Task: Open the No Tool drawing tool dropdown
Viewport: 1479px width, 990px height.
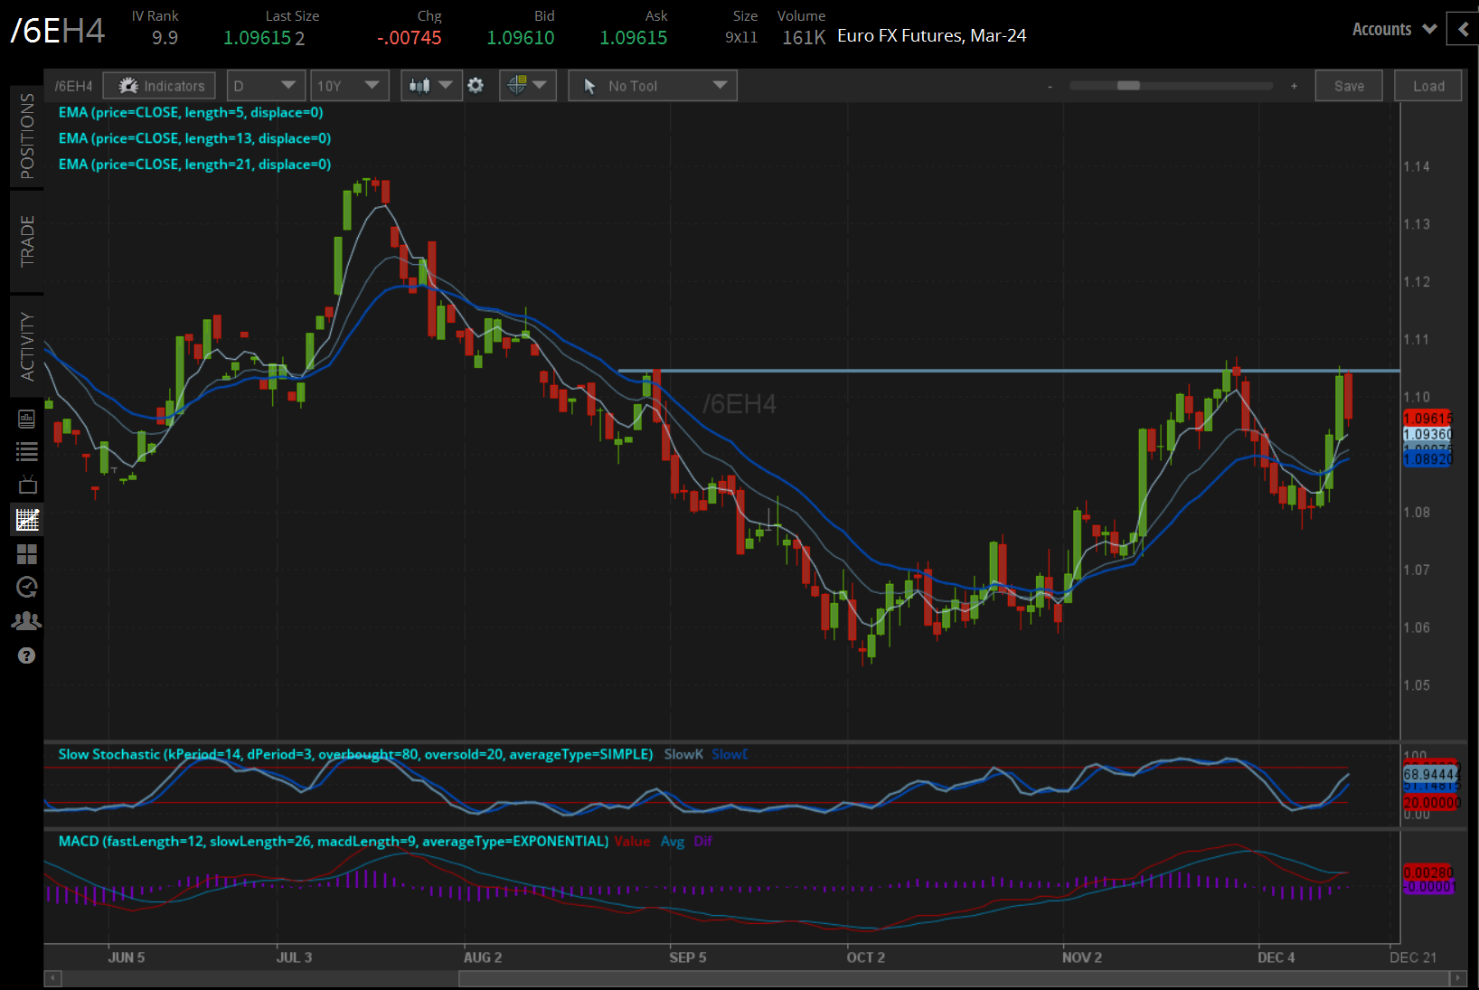Action: (x=653, y=86)
